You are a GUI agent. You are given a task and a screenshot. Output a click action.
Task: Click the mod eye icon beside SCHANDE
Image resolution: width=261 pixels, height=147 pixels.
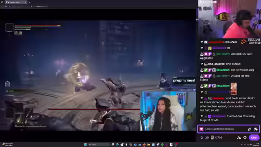pos(201,42)
